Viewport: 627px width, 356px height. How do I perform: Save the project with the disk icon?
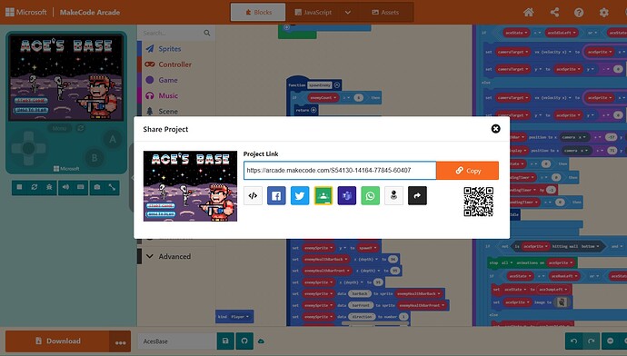point(225,341)
